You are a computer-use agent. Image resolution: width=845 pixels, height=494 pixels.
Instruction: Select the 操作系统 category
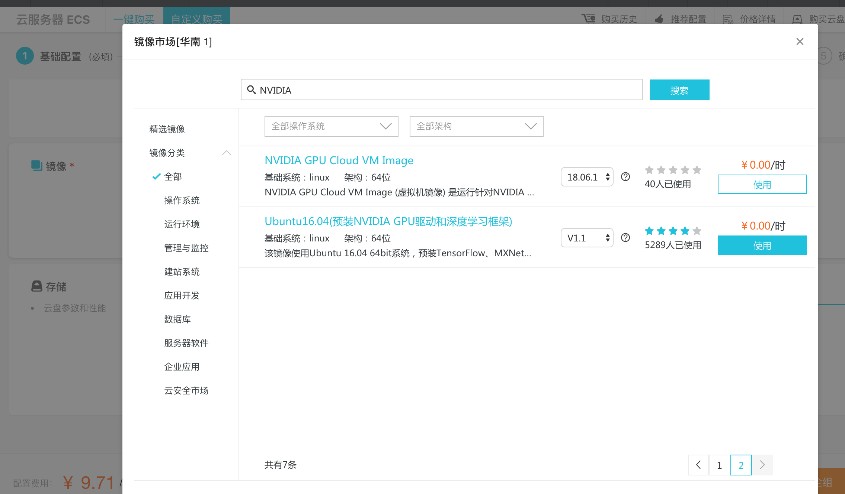(182, 200)
